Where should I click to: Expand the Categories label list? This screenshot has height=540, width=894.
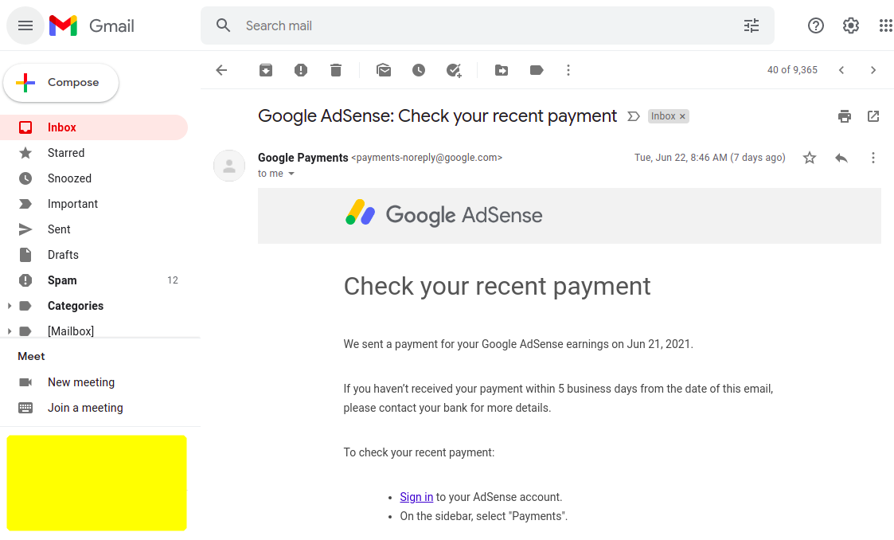9,306
